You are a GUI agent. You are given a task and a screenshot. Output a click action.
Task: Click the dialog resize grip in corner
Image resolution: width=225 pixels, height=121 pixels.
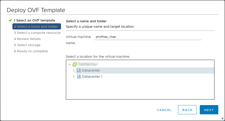(x=222, y=118)
